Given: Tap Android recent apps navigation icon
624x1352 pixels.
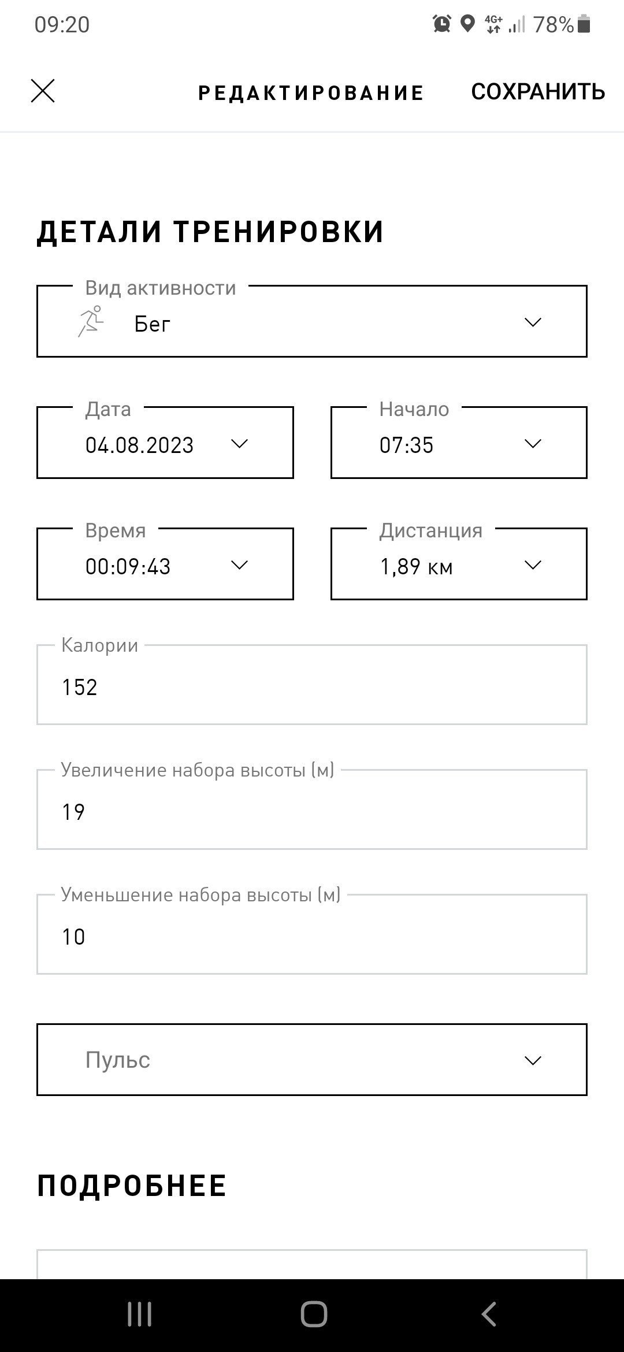Looking at the screenshot, I should [x=139, y=1314].
